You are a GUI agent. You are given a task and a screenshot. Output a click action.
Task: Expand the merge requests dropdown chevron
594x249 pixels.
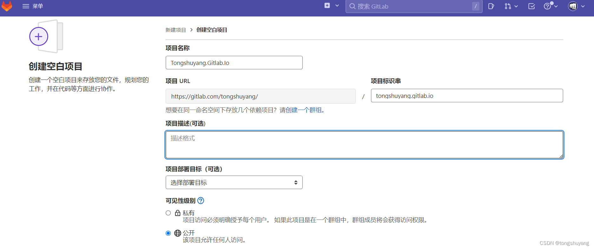click(x=516, y=6)
